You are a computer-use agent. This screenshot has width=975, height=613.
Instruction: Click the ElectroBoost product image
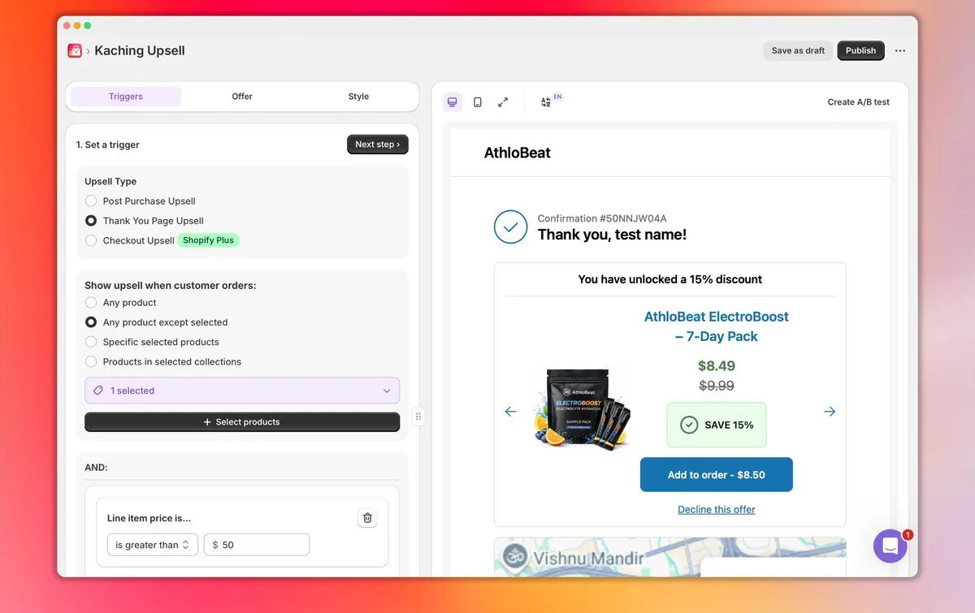(583, 410)
